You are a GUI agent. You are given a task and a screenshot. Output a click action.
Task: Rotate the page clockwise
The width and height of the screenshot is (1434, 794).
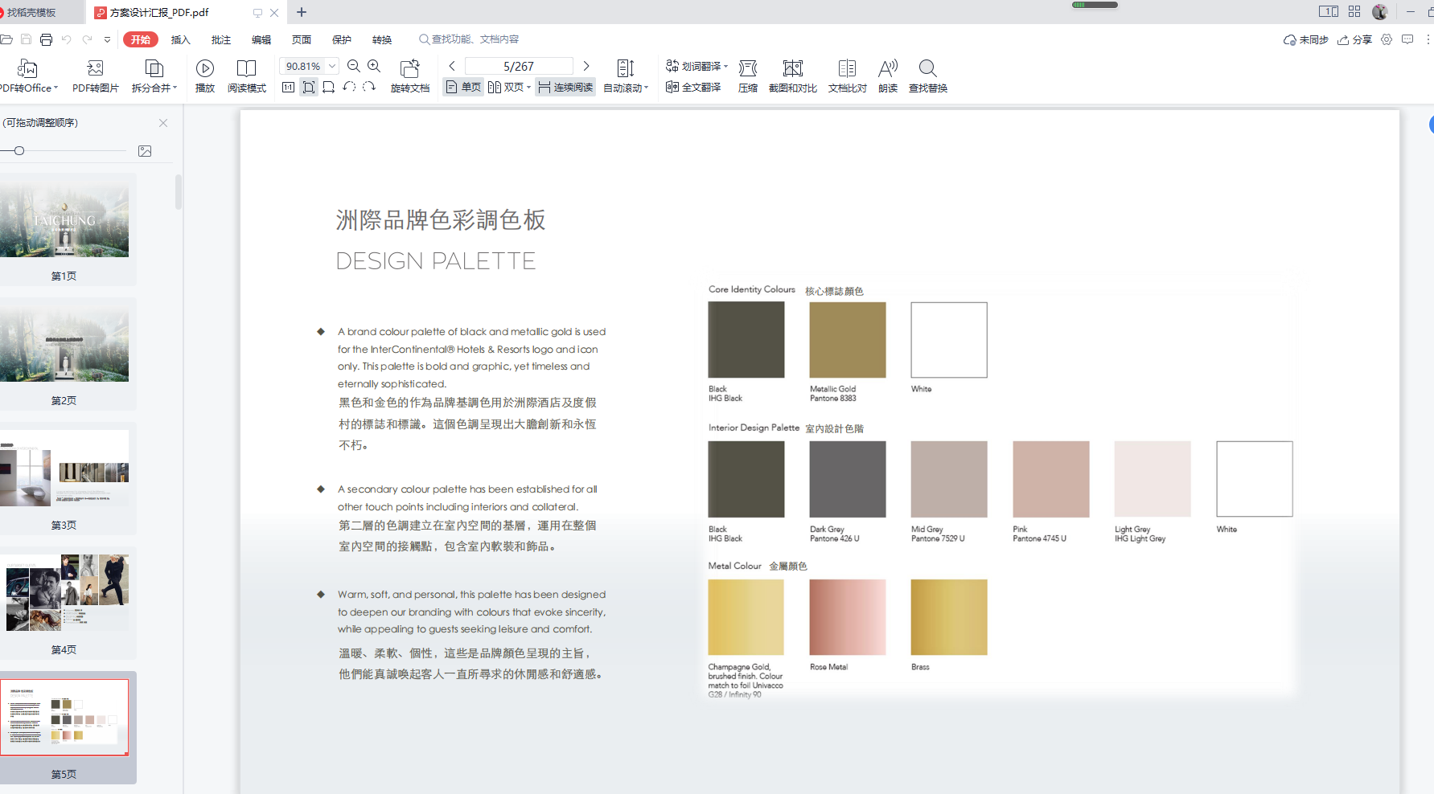(x=369, y=87)
